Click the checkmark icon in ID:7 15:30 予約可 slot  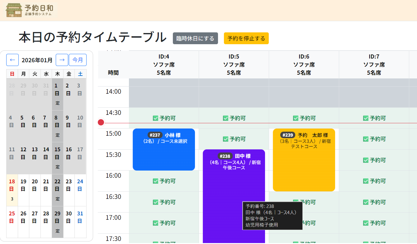click(365, 160)
